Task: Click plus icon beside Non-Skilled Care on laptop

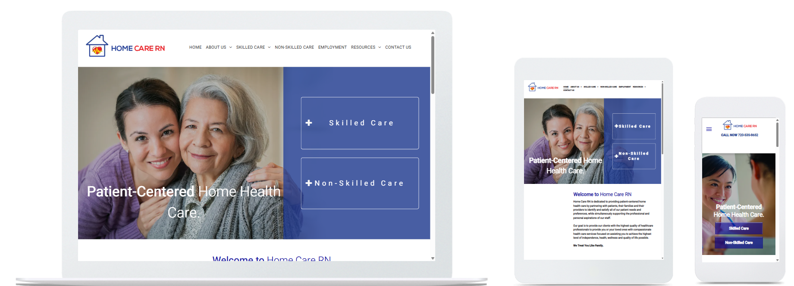Action: [x=309, y=183]
